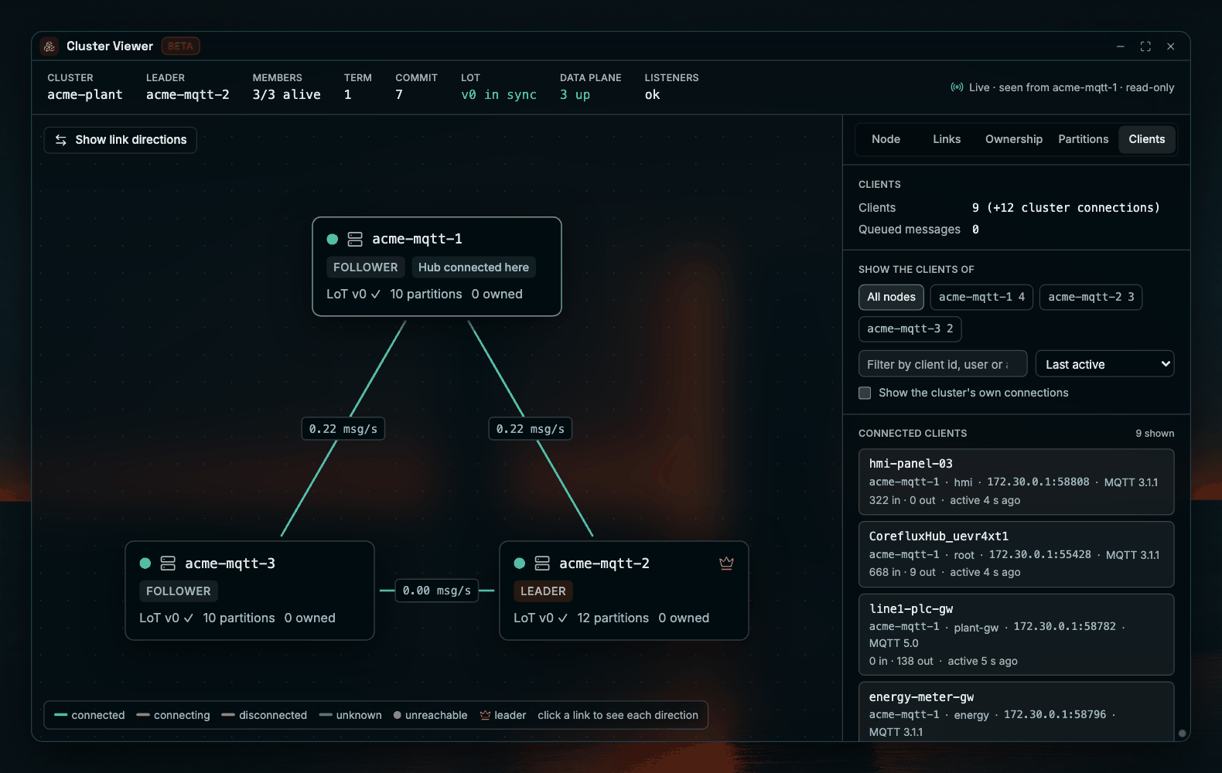Click the server icon on the acme-mqtt-1 node

[x=355, y=240]
